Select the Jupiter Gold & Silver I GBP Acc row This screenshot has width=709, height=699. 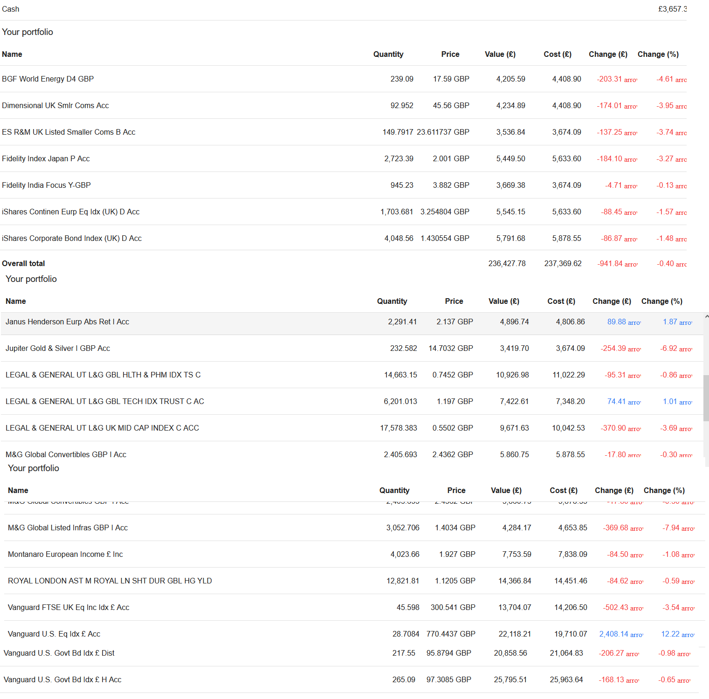(58, 349)
